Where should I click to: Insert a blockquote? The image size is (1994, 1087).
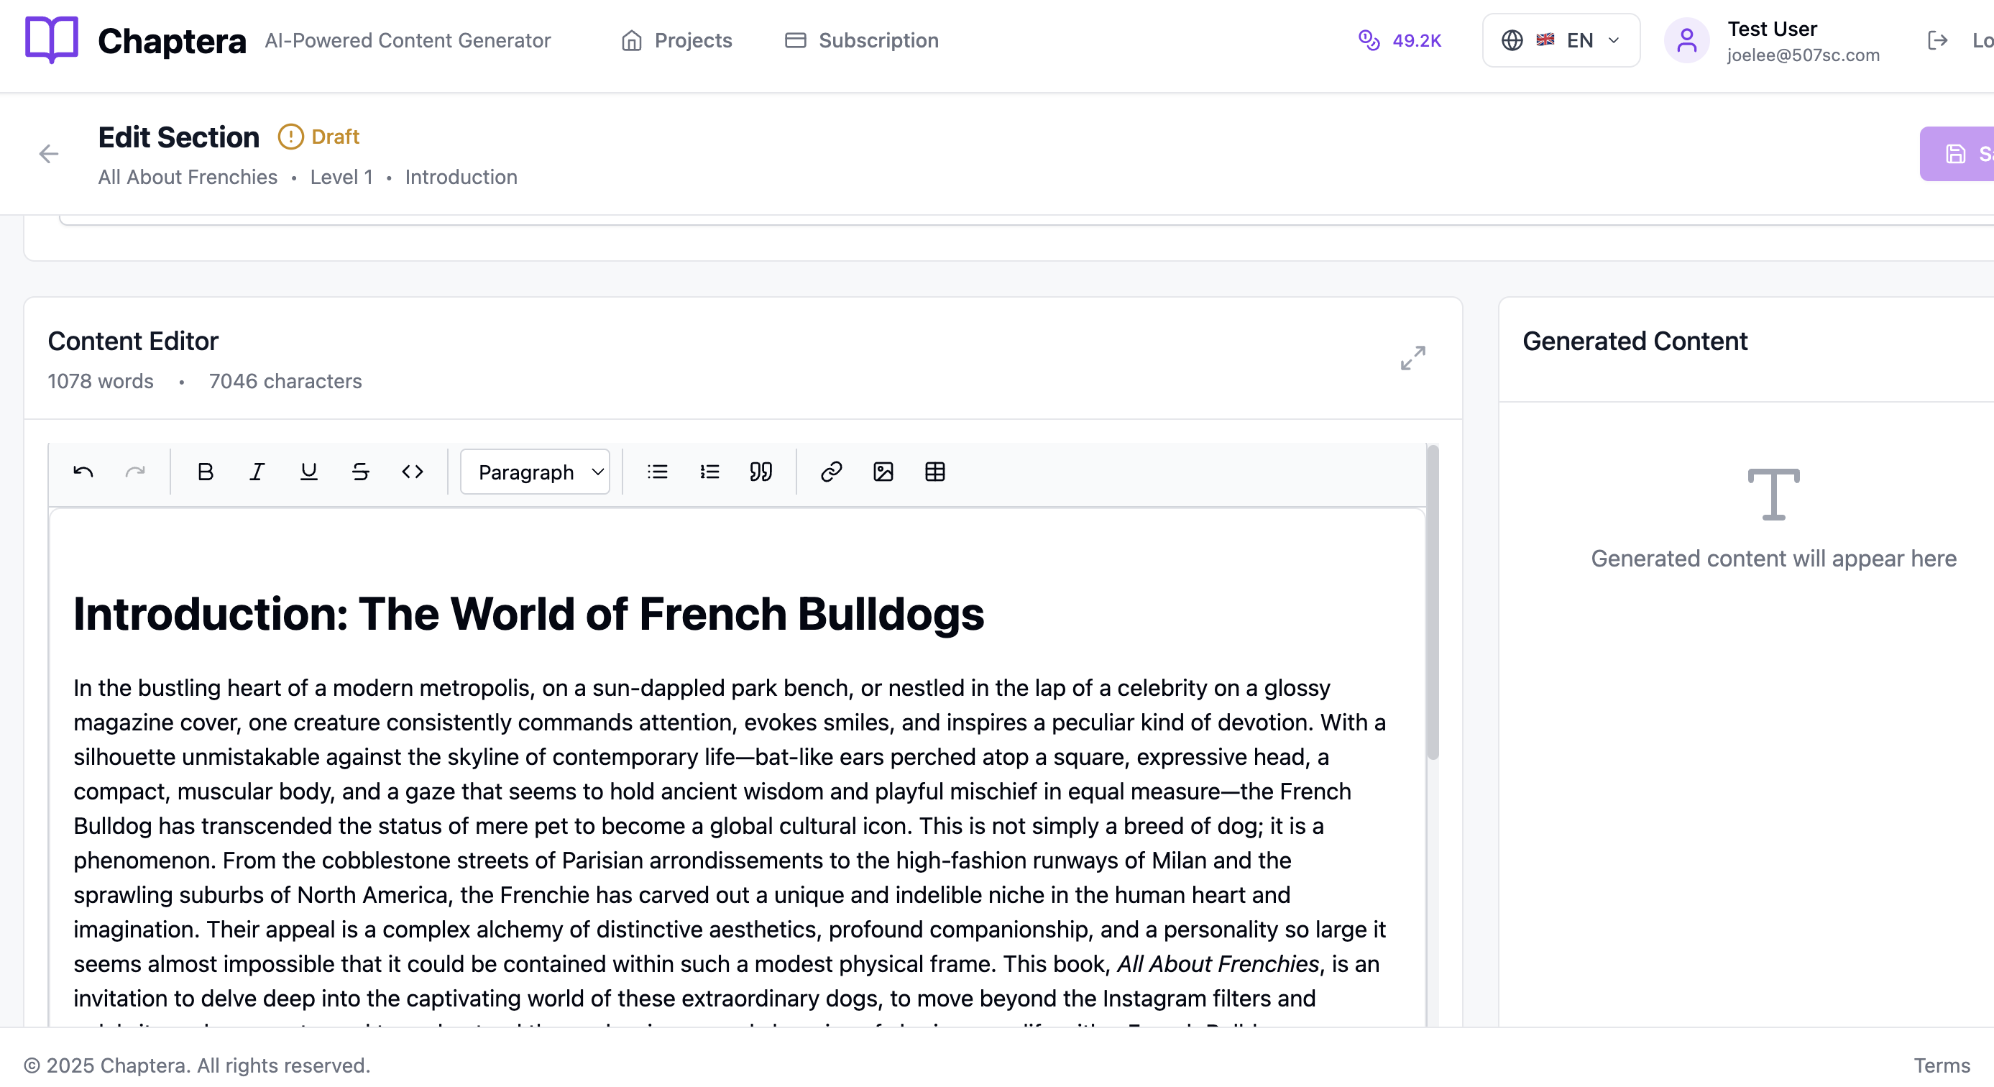coord(761,472)
